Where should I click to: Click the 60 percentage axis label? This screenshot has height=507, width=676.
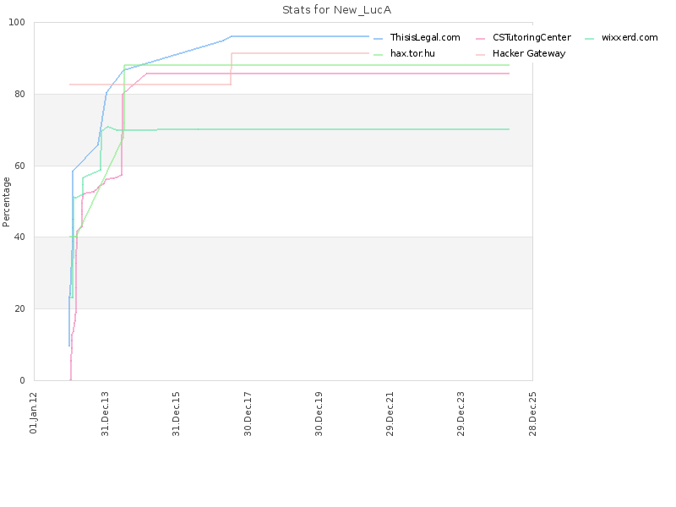19,166
